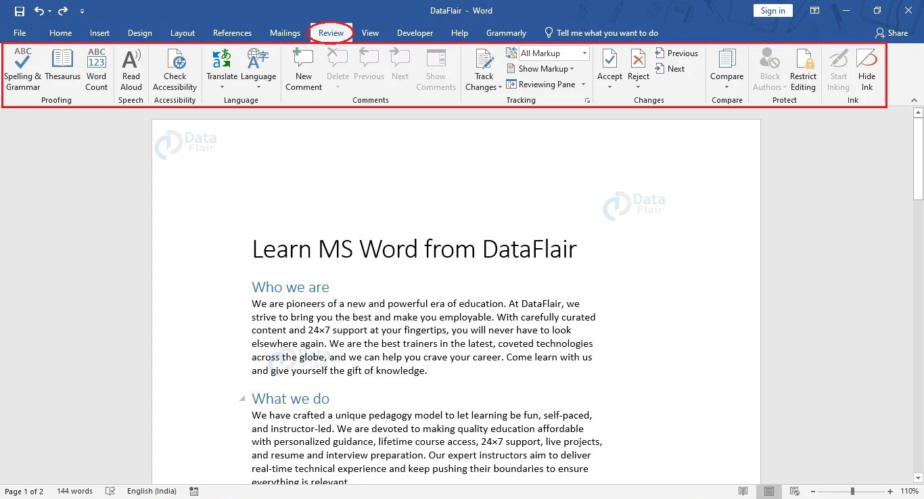Click the Sign in button
Image resolution: width=924 pixels, height=499 pixels.
(x=772, y=10)
